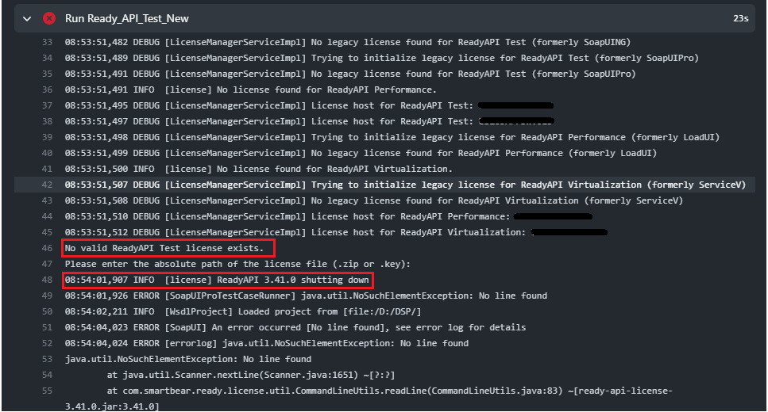Select log line number 33
The image size is (768, 412).
click(x=46, y=42)
